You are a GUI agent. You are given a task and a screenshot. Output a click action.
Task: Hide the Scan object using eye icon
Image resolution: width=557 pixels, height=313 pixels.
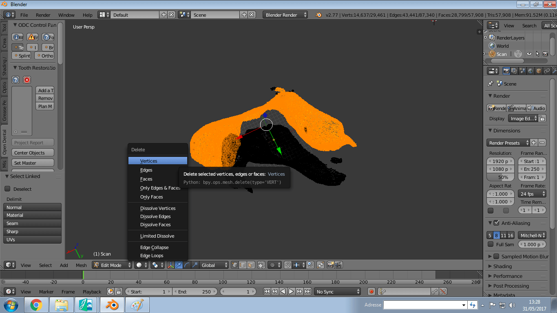coord(529,54)
